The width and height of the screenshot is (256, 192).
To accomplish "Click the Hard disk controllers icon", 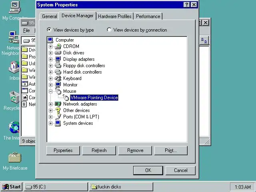I will (58, 72).
